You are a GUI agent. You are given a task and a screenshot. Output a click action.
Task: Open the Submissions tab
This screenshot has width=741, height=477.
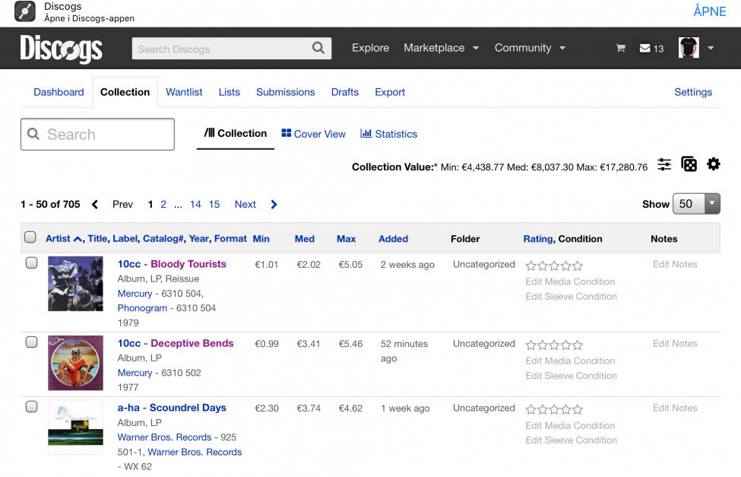pyautogui.click(x=286, y=92)
